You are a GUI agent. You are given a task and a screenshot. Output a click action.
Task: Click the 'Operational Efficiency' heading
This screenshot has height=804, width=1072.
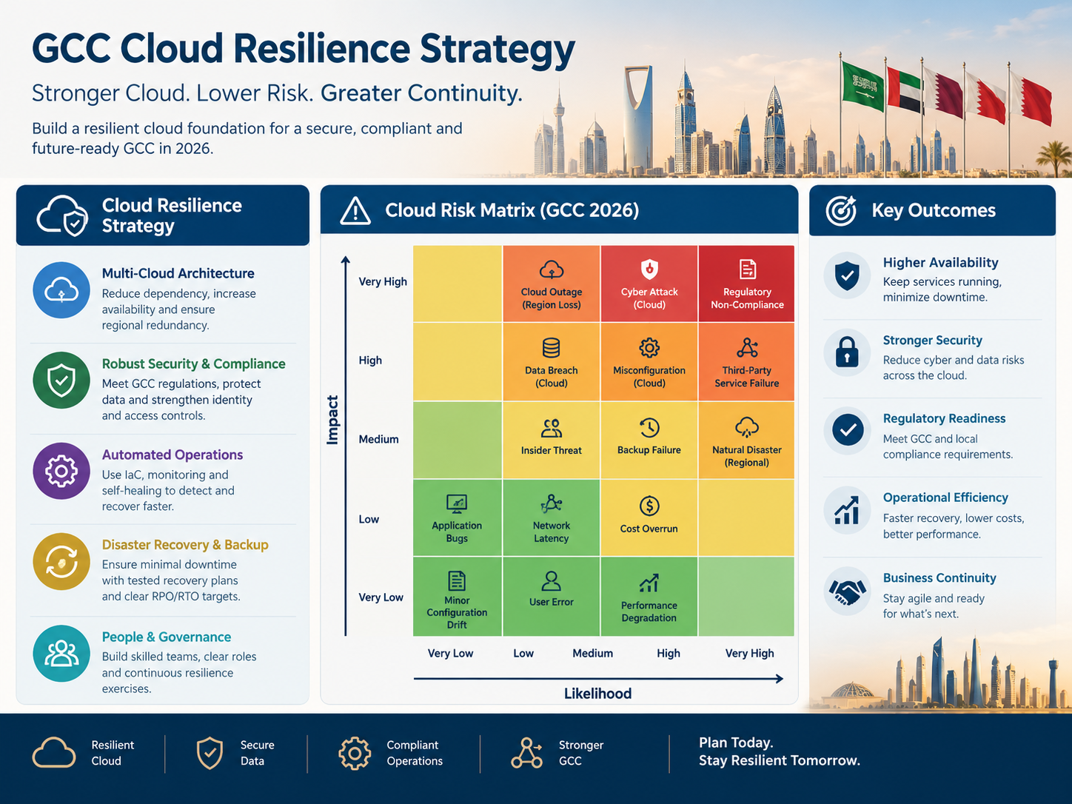(945, 498)
